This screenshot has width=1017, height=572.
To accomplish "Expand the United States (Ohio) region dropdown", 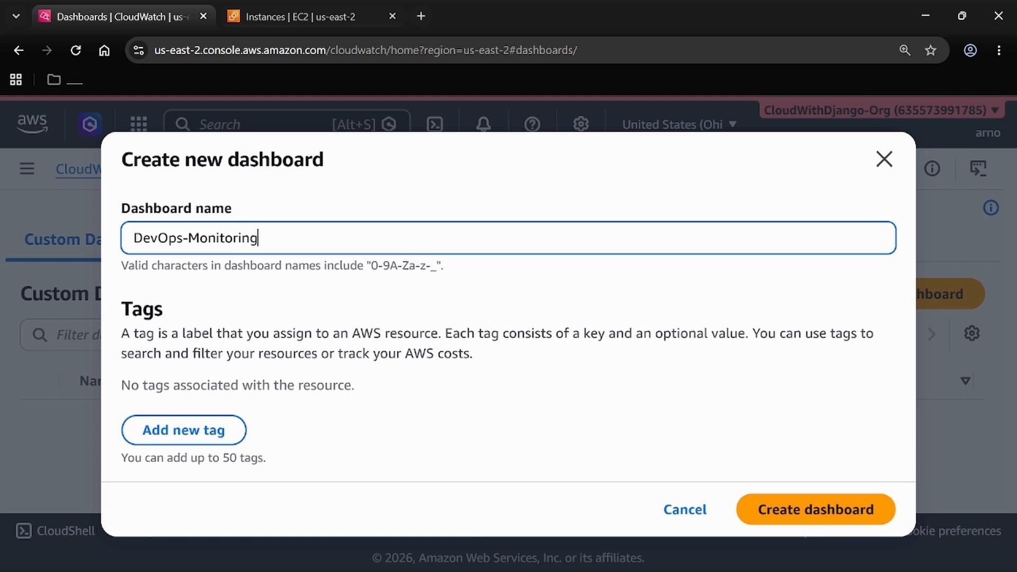I will [x=679, y=124].
